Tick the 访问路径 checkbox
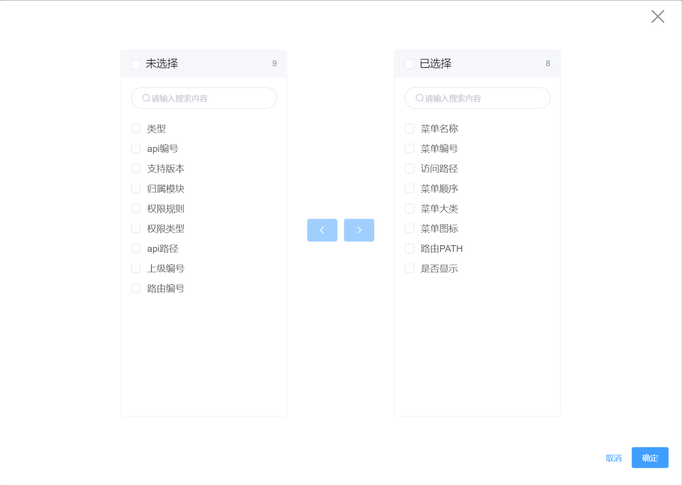 coord(409,169)
